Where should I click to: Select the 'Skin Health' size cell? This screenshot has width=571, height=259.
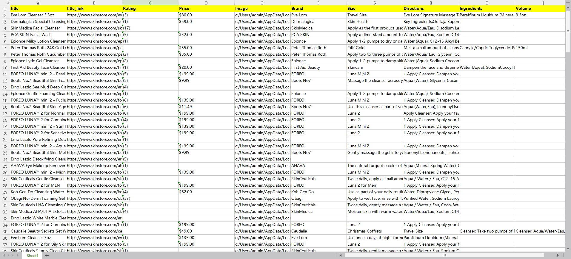tap(375, 21)
